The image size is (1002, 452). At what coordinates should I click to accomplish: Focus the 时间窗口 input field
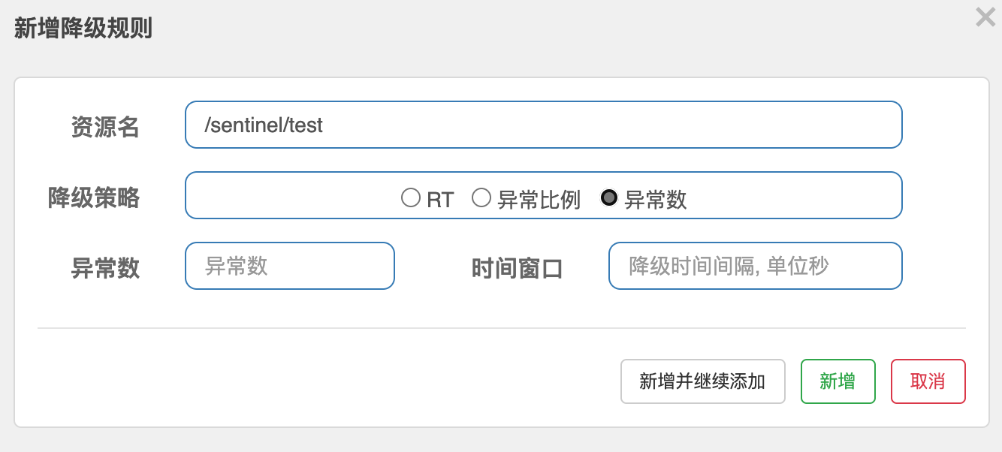coord(755,266)
